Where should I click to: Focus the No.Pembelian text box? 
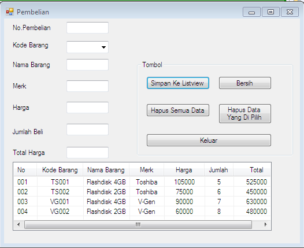(87, 28)
